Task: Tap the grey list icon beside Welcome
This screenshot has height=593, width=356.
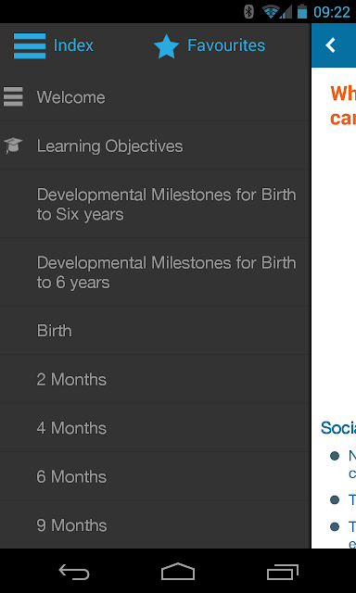Action: coord(13,96)
